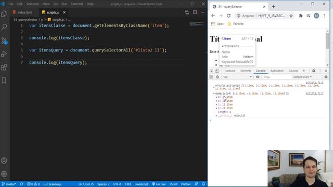Expand NodeList entry 0: li.item
The image size is (333, 187).
(216, 97)
